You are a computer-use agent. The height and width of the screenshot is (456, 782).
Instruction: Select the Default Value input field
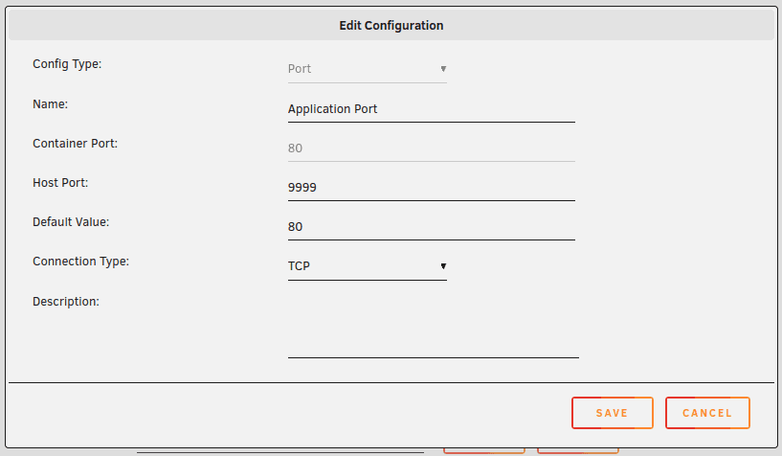[431, 227]
